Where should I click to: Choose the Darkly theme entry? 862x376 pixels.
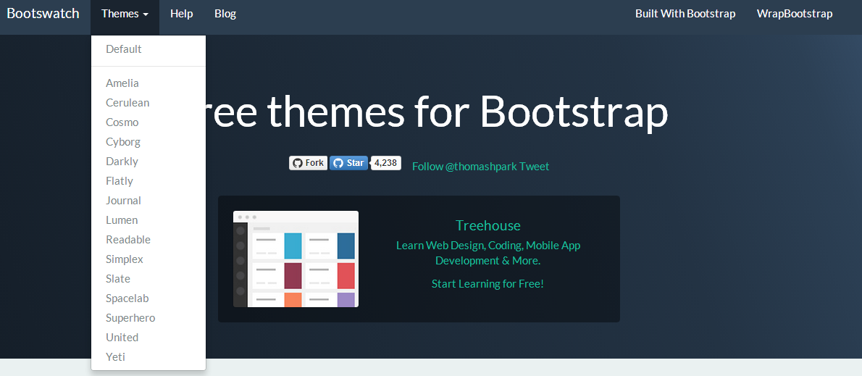122,162
